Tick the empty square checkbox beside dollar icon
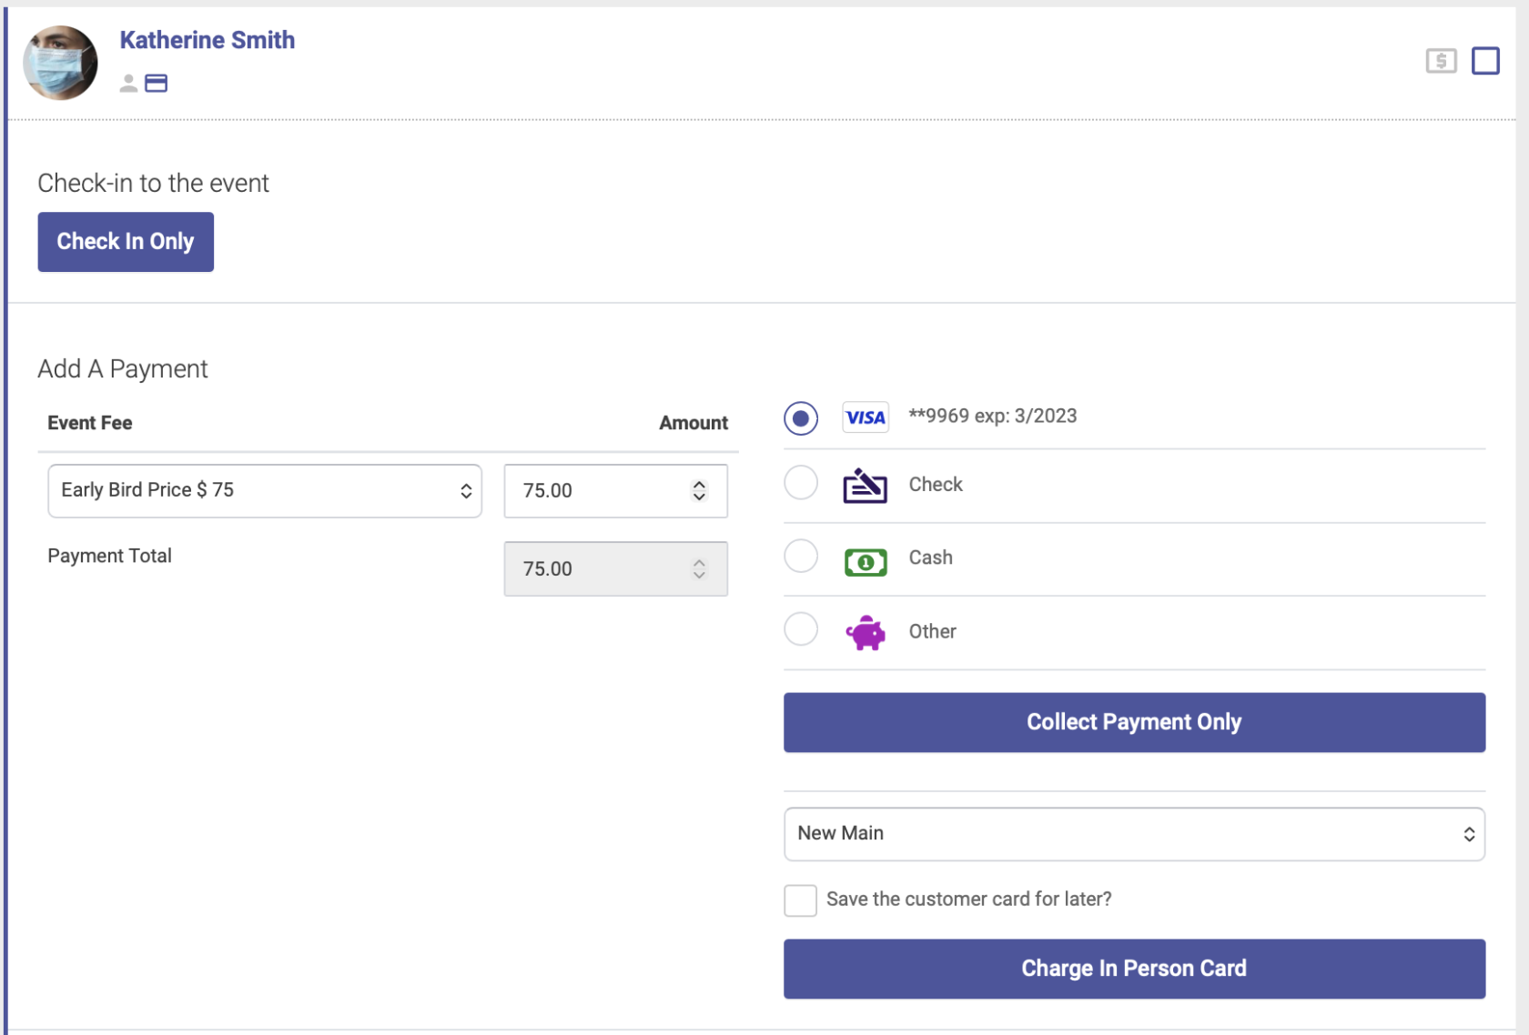This screenshot has height=1035, width=1529. (1485, 61)
